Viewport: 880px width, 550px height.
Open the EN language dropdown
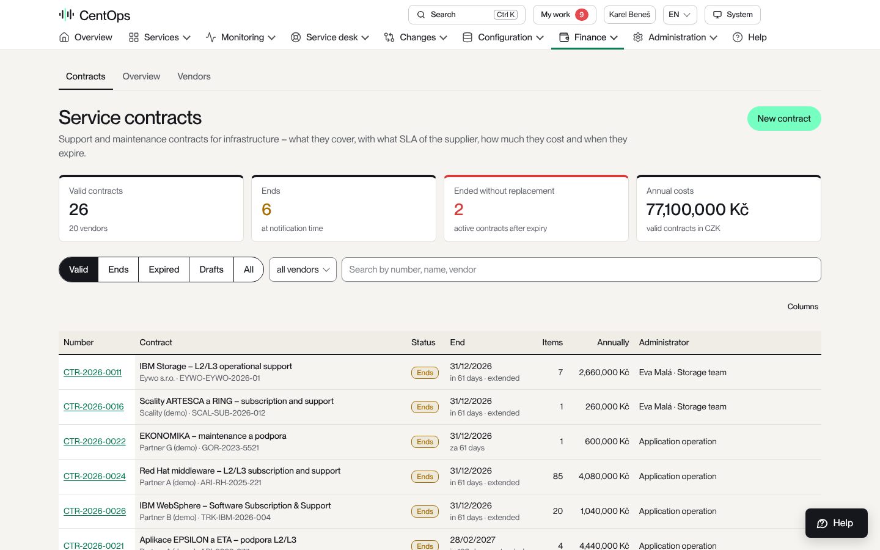point(680,15)
